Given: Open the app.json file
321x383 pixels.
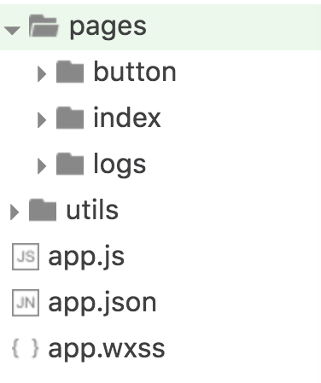Looking at the screenshot, I should (102, 304).
